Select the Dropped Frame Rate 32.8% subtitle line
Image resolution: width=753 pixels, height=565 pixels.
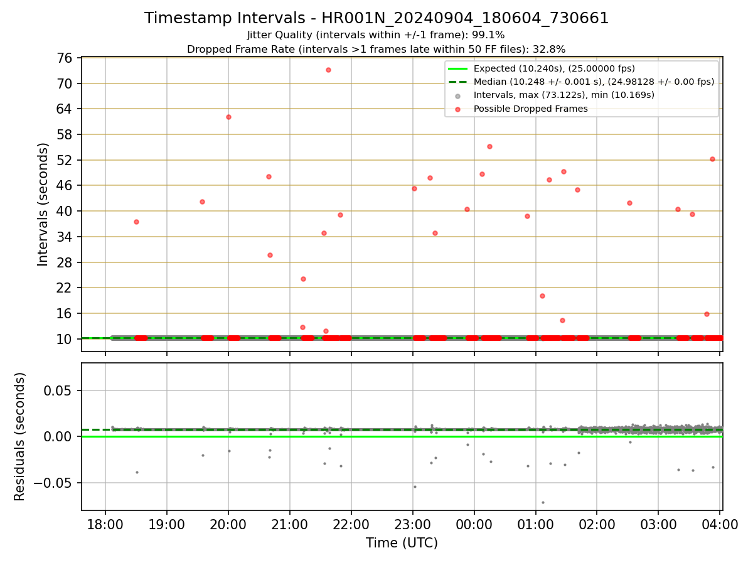pyautogui.click(x=376, y=49)
